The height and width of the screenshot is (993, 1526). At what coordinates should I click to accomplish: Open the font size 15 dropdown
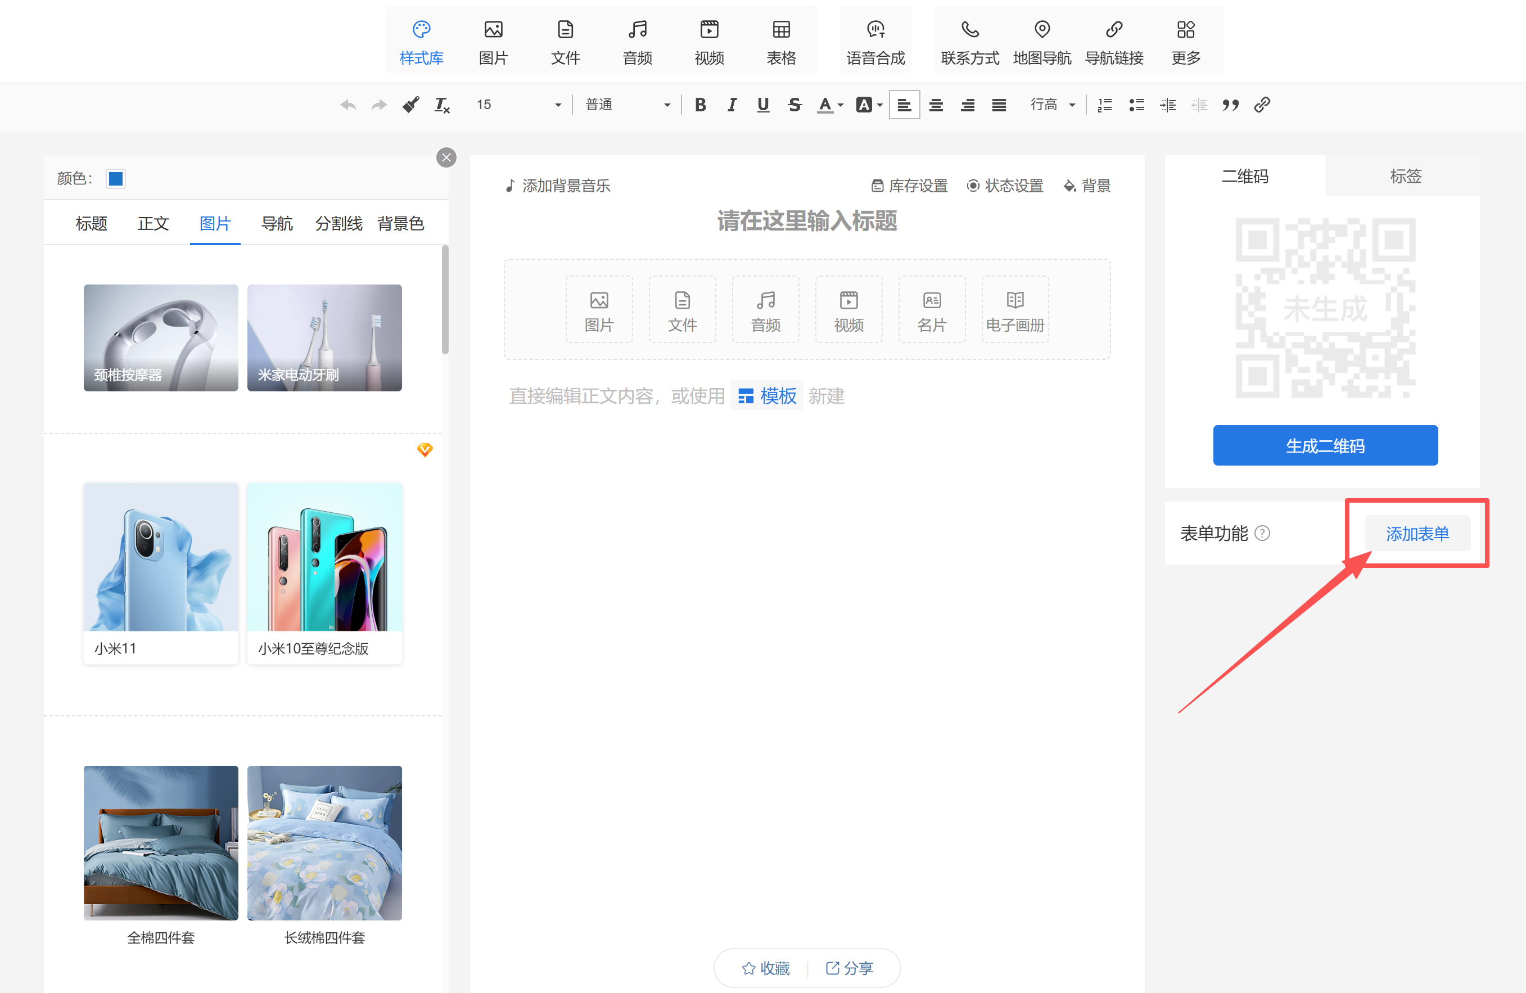[518, 105]
